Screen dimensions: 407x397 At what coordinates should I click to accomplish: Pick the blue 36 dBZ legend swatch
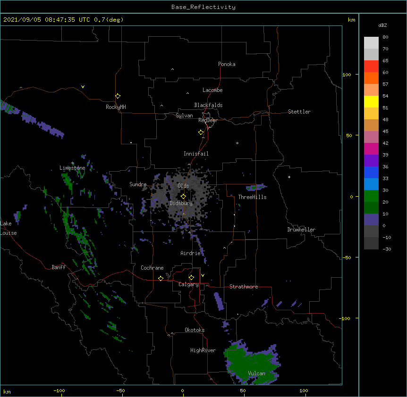371,172
